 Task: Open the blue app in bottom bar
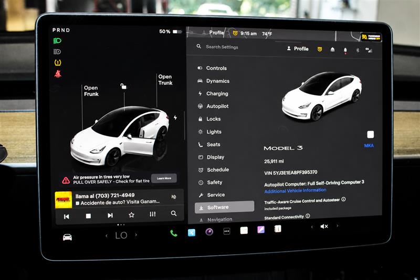click(192, 233)
